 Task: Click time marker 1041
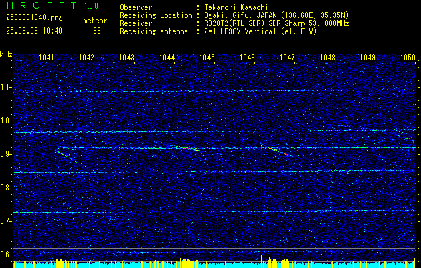tap(46, 57)
